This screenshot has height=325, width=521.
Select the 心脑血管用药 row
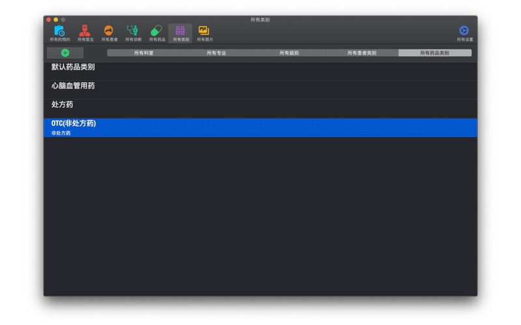pyautogui.click(x=260, y=90)
